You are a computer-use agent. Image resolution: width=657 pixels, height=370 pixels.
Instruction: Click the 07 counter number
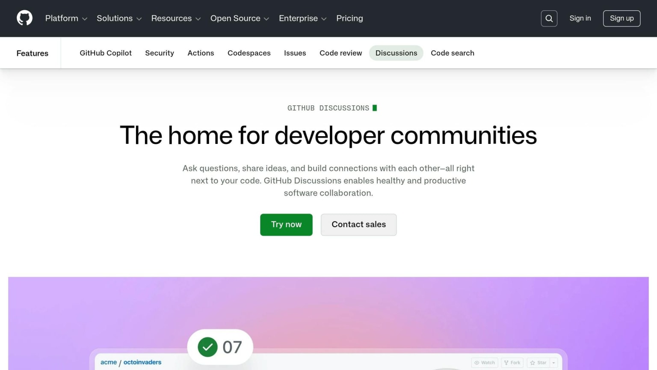[232, 347]
